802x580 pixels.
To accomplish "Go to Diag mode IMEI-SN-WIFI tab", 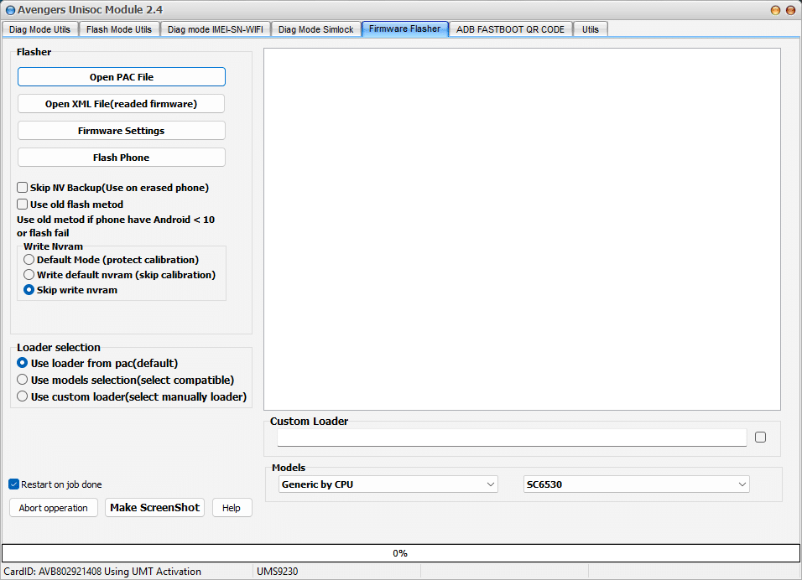I will [x=215, y=29].
